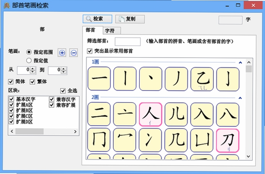Switch to the 字符 tab
The width and height of the screenshot is (265, 174).
coord(112,31)
